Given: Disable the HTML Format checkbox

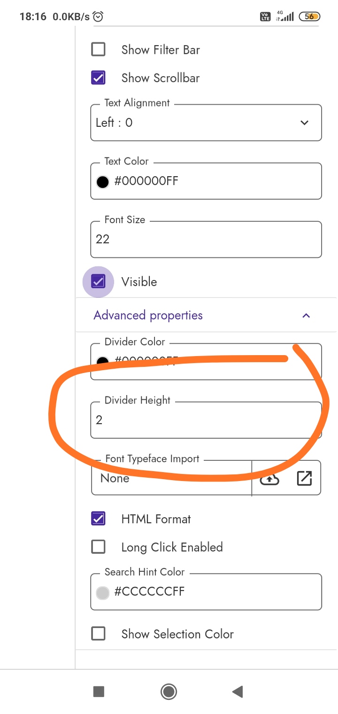Looking at the screenshot, I should click(98, 519).
